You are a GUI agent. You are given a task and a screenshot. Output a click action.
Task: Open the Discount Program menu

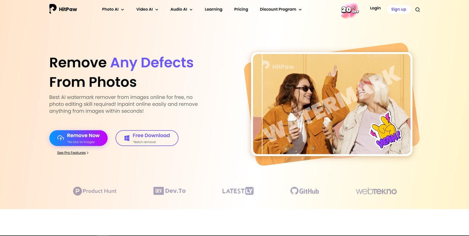tap(281, 9)
